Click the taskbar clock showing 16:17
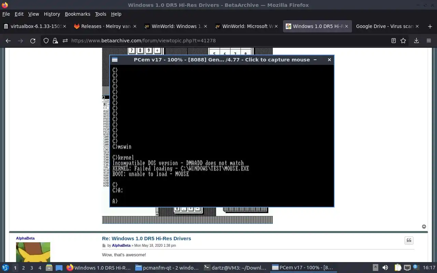The width and height of the screenshot is (437, 273). click(429, 268)
